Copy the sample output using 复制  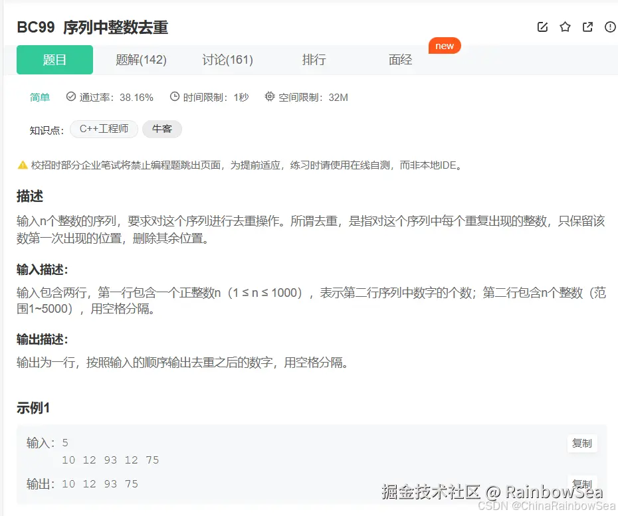tap(581, 483)
